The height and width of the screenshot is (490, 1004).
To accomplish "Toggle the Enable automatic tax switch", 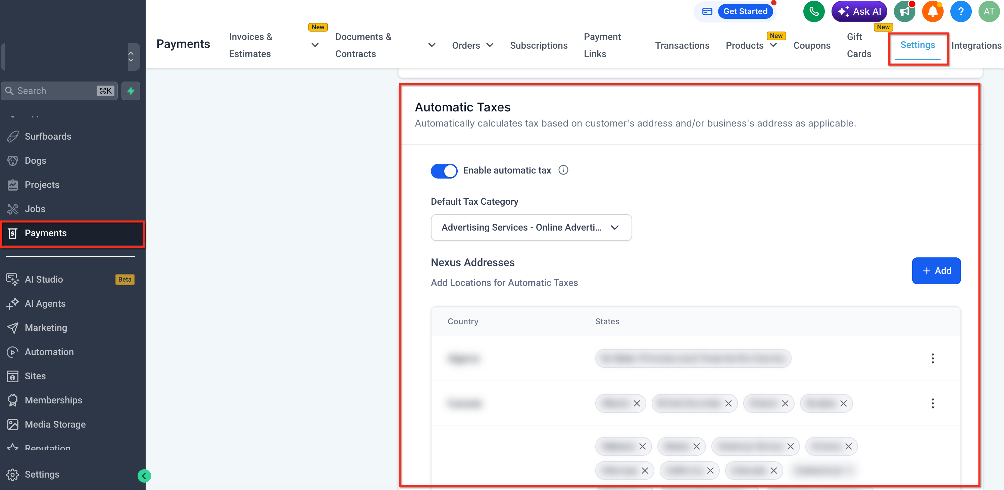I will tap(444, 171).
